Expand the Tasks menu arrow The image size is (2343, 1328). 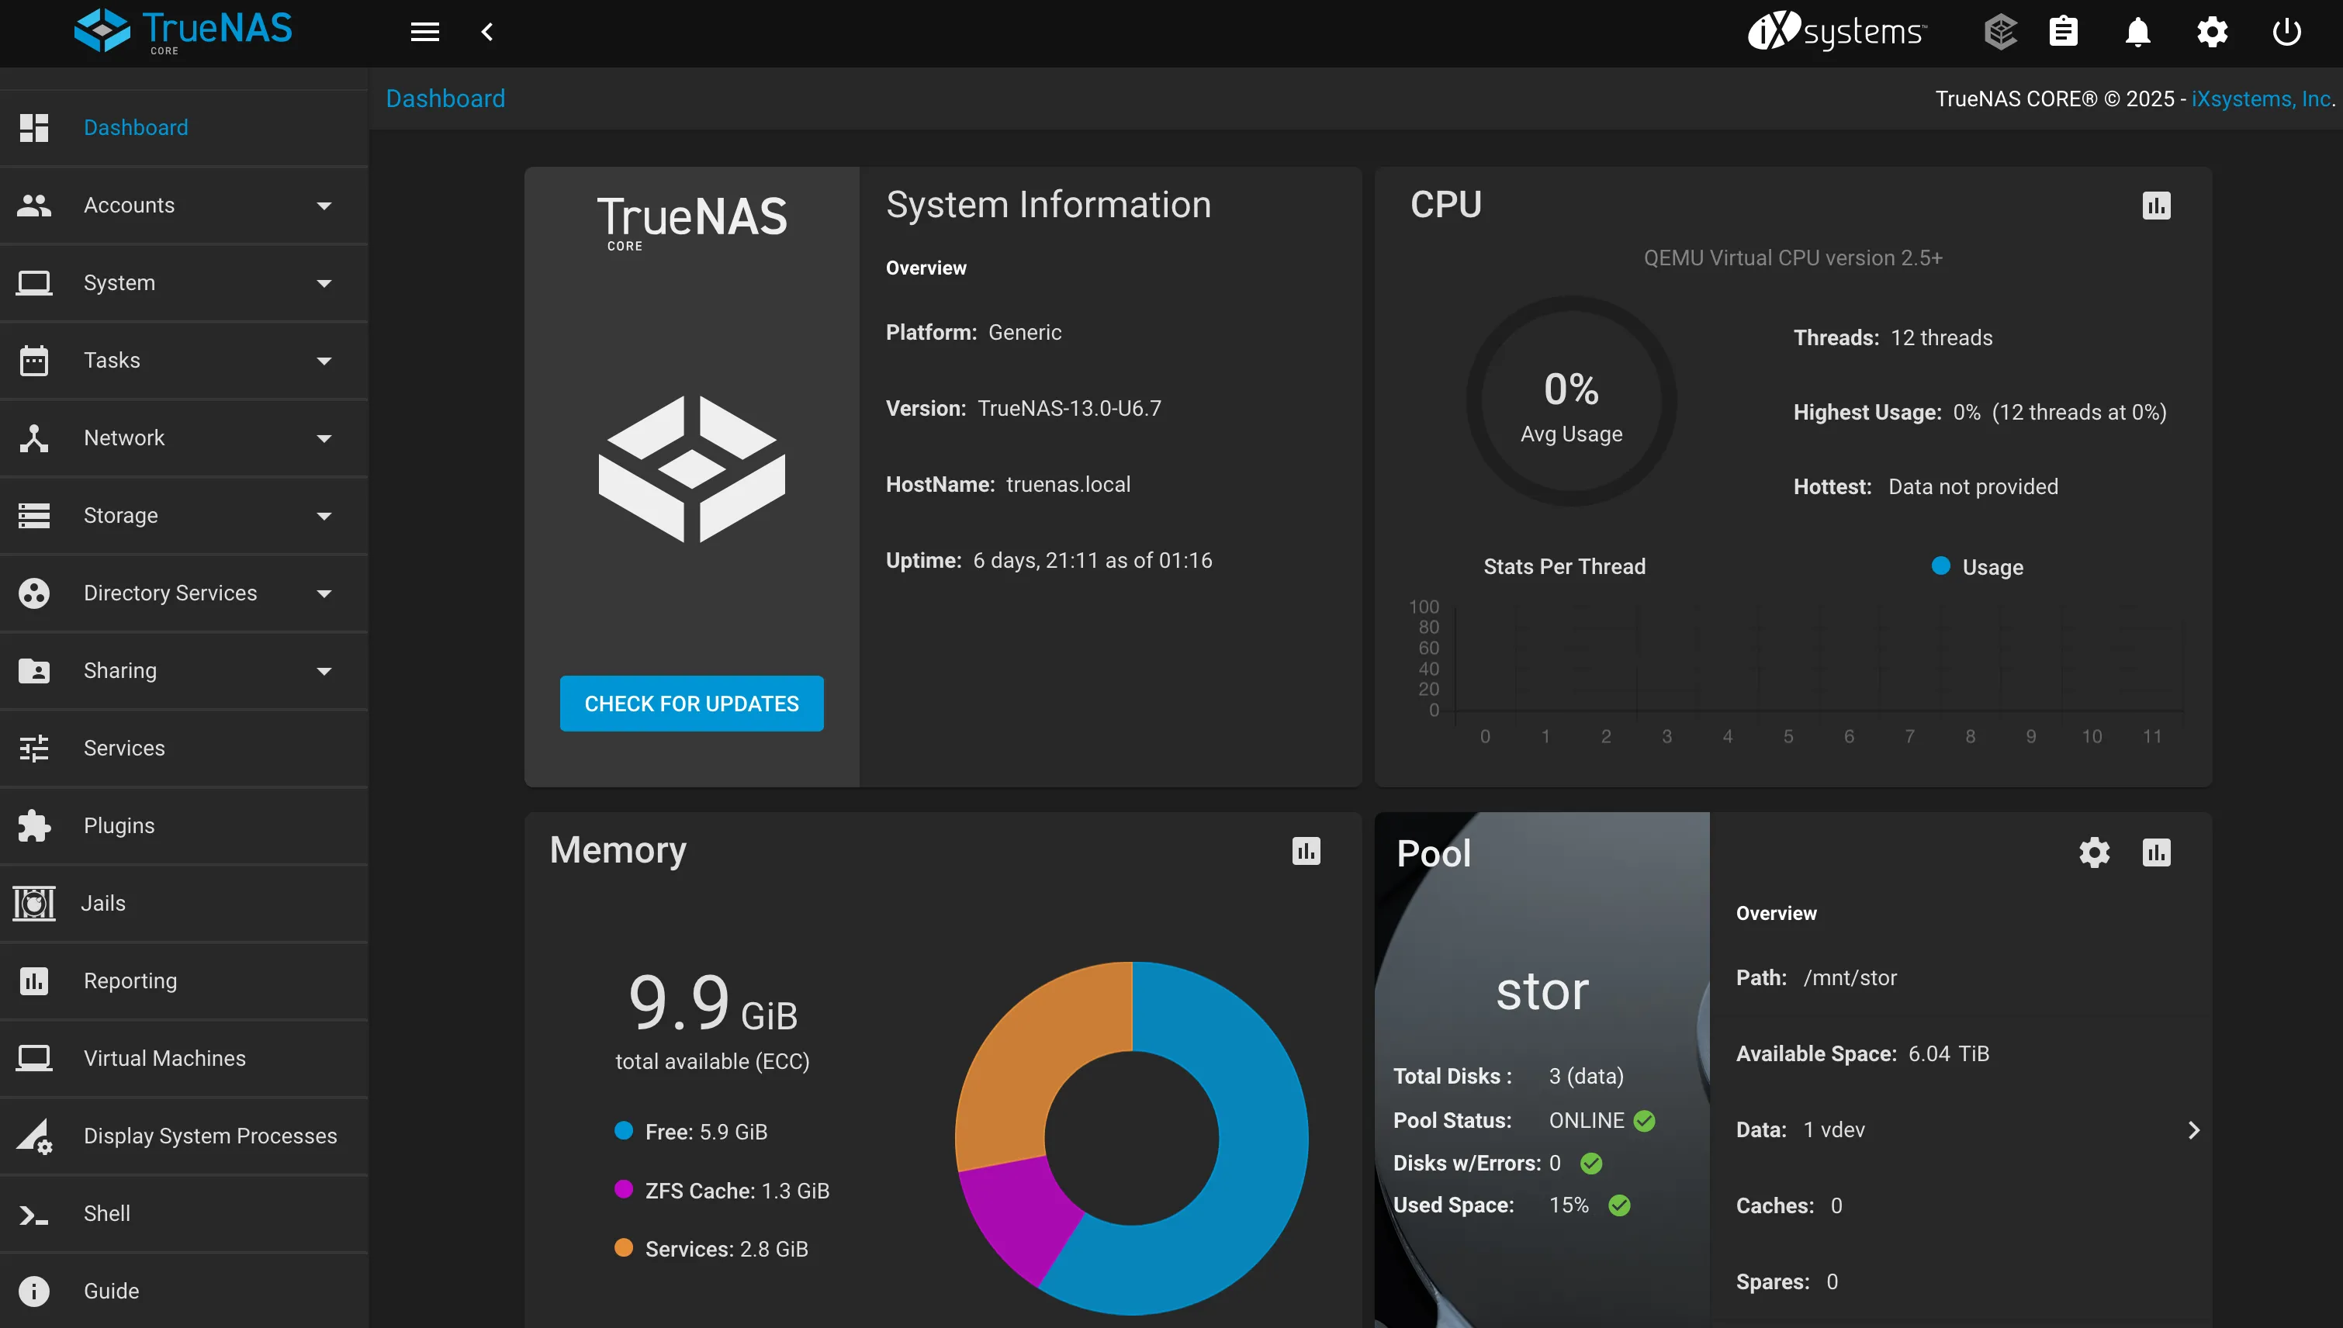tap(324, 361)
